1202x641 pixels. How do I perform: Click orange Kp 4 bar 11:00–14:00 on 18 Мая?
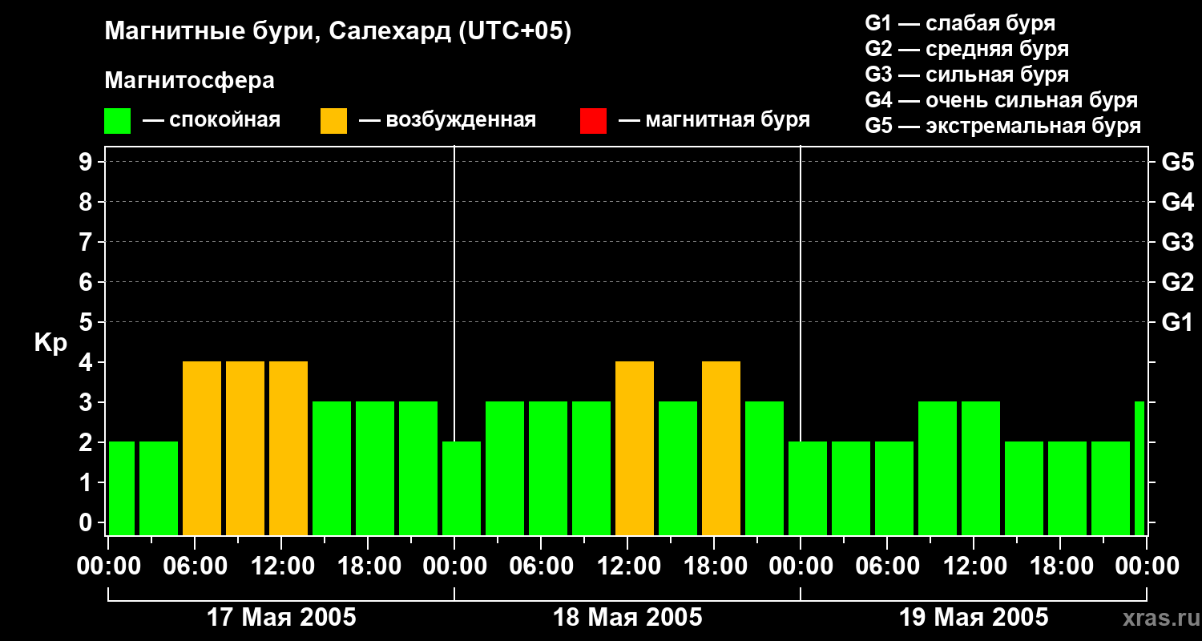[635, 448]
